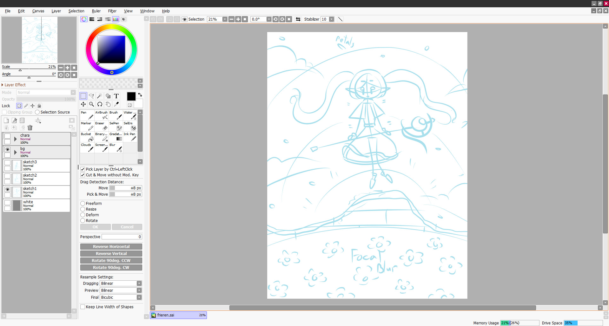Choose the Blur brush
The height and width of the screenshot is (326, 609).
coord(116,147)
